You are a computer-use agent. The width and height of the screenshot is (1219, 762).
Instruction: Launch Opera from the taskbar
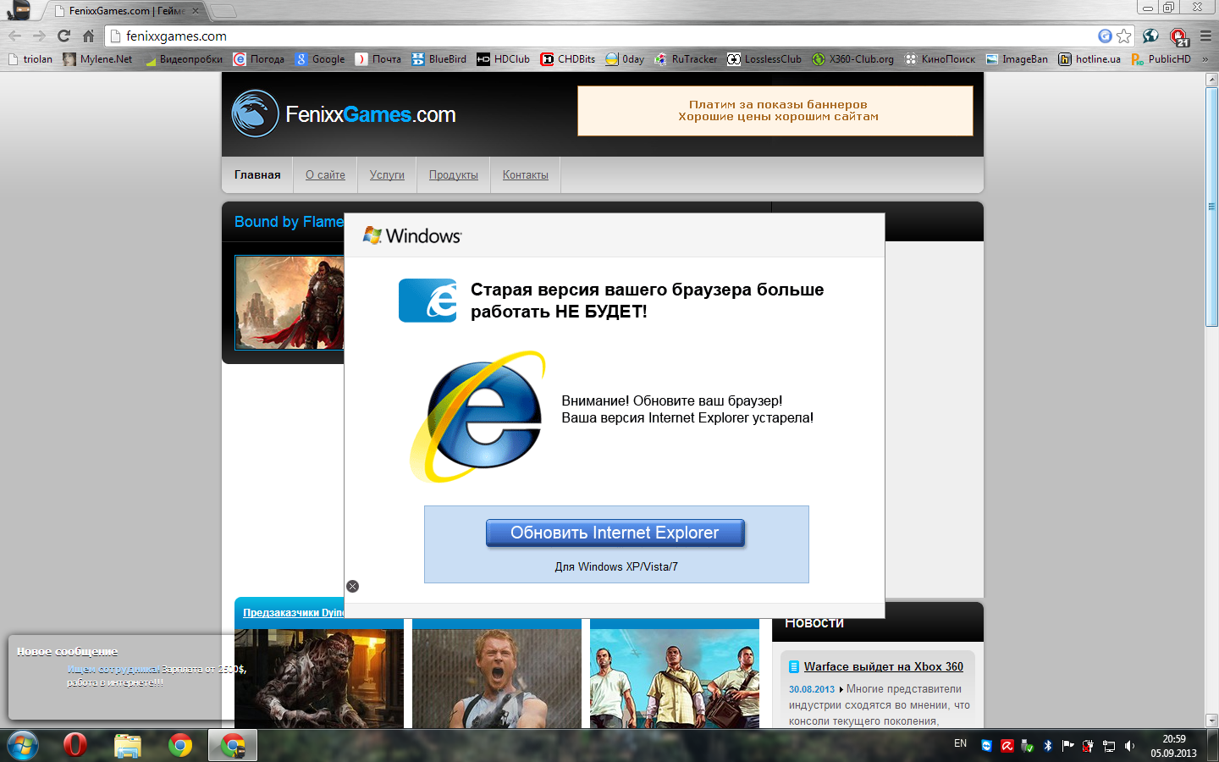[x=75, y=745]
